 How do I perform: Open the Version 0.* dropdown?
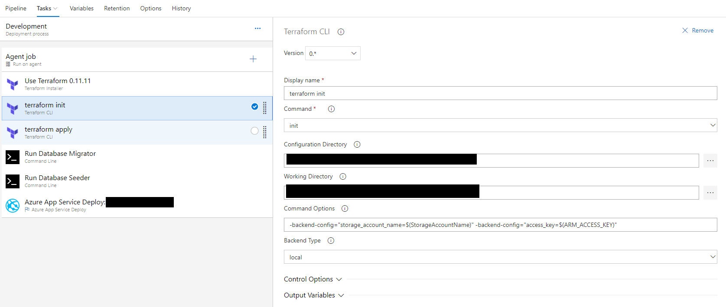pyautogui.click(x=333, y=53)
